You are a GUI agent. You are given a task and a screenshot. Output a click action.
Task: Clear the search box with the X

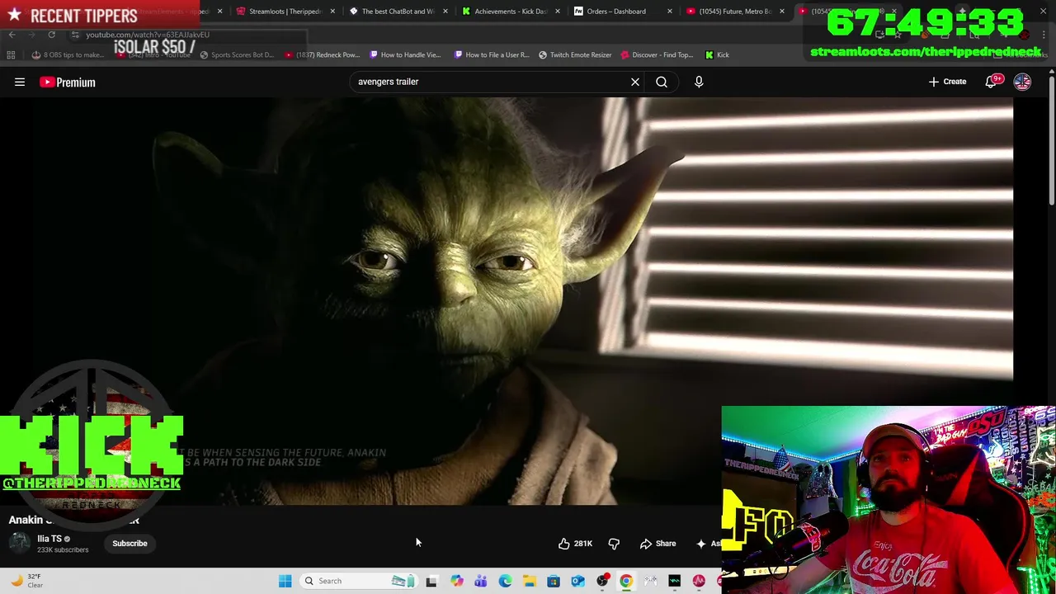(635, 82)
